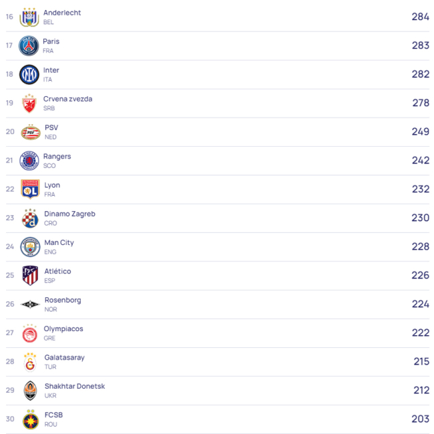Image resolution: width=434 pixels, height=434 pixels.
Task: Click the Shakhtar Donetsk crest
Action: (30, 391)
